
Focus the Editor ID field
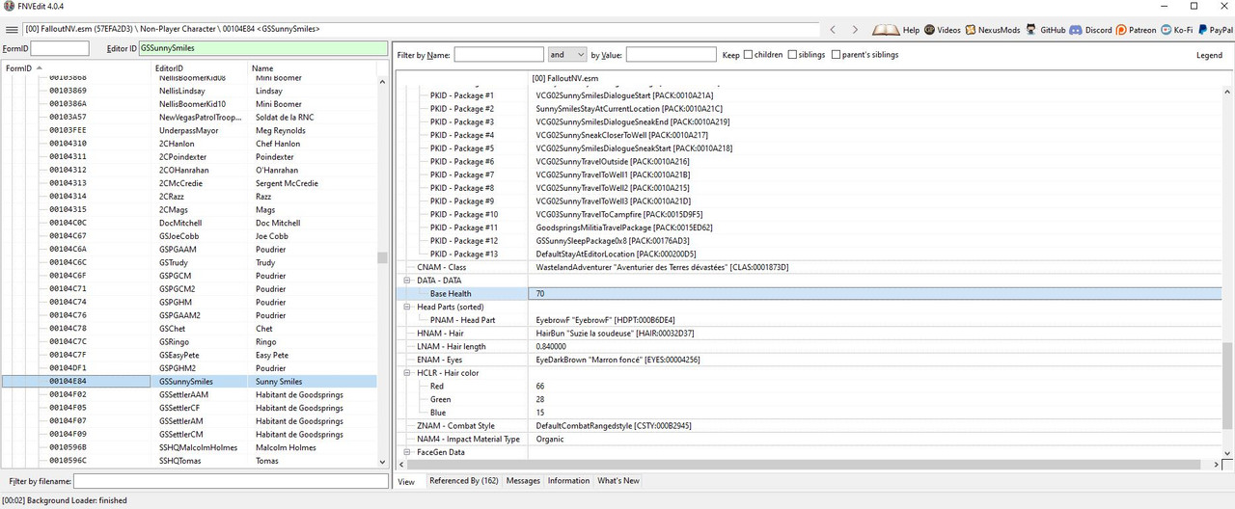tap(262, 48)
